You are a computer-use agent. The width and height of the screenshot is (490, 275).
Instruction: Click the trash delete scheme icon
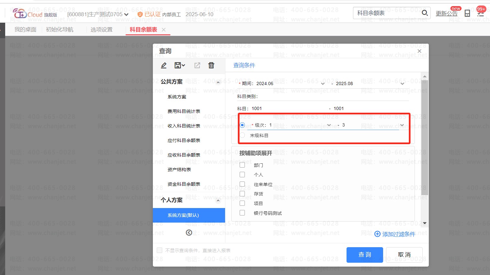[211, 65]
